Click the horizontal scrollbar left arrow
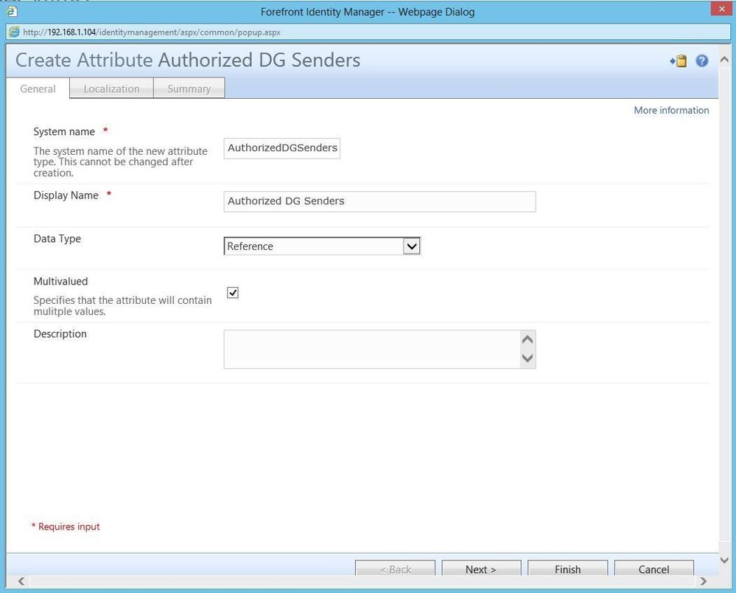Screen dimensions: 736x593 click(x=21, y=581)
